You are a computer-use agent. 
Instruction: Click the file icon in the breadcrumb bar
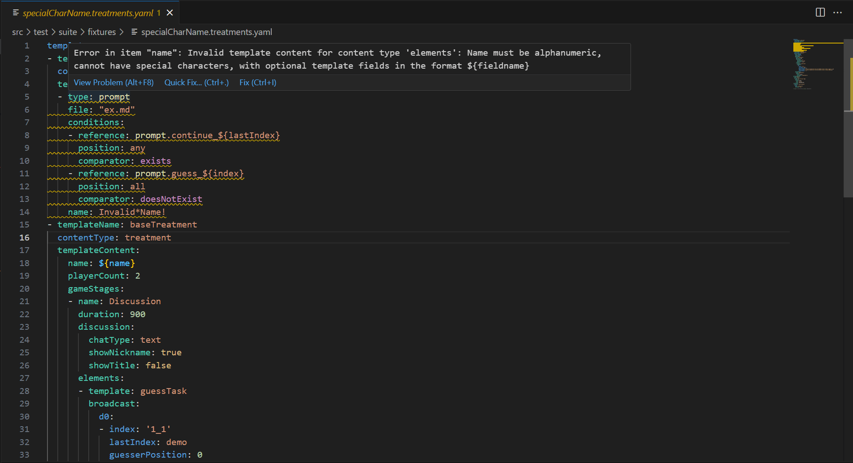(x=133, y=32)
